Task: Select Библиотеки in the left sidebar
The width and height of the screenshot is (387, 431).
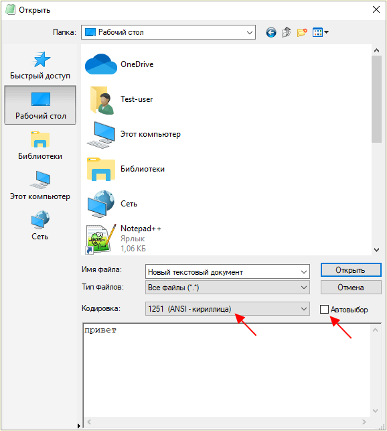Action: tap(40, 145)
